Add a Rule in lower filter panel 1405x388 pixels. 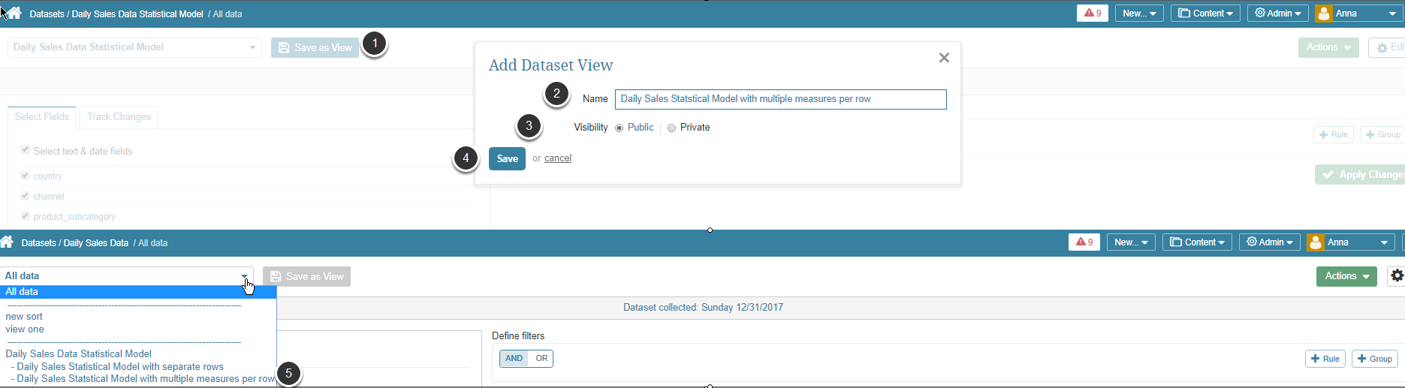tap(1325, 359)
